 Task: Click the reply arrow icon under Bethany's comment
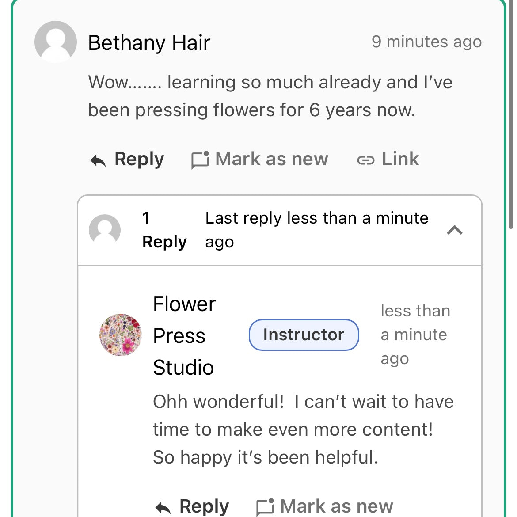pyautogui.click(x=98, y=160)
